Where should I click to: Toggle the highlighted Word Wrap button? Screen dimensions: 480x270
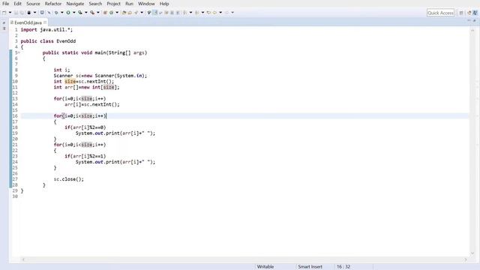(x=155, y=13)
